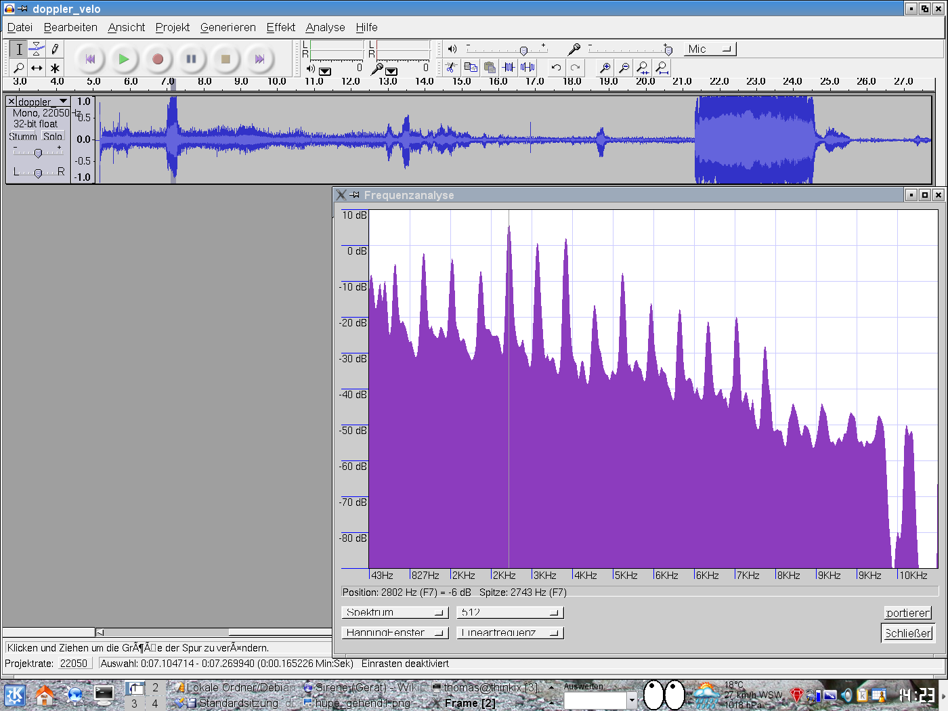The width and height of the screenshot is (948, 711).
Task: Open terminal icon in taskbar
Action: coord(104,695)
